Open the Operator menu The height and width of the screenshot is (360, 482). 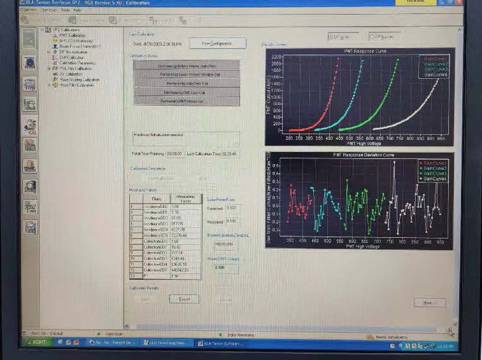tap(29, 10)
